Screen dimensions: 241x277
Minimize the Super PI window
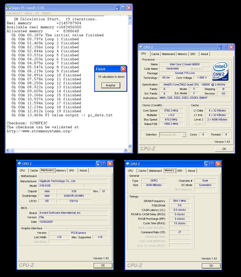coord(117,7)
